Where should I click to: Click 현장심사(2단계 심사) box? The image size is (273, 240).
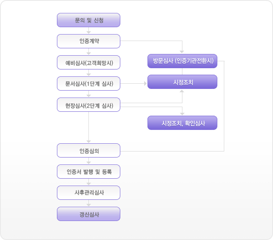[88, 105]
